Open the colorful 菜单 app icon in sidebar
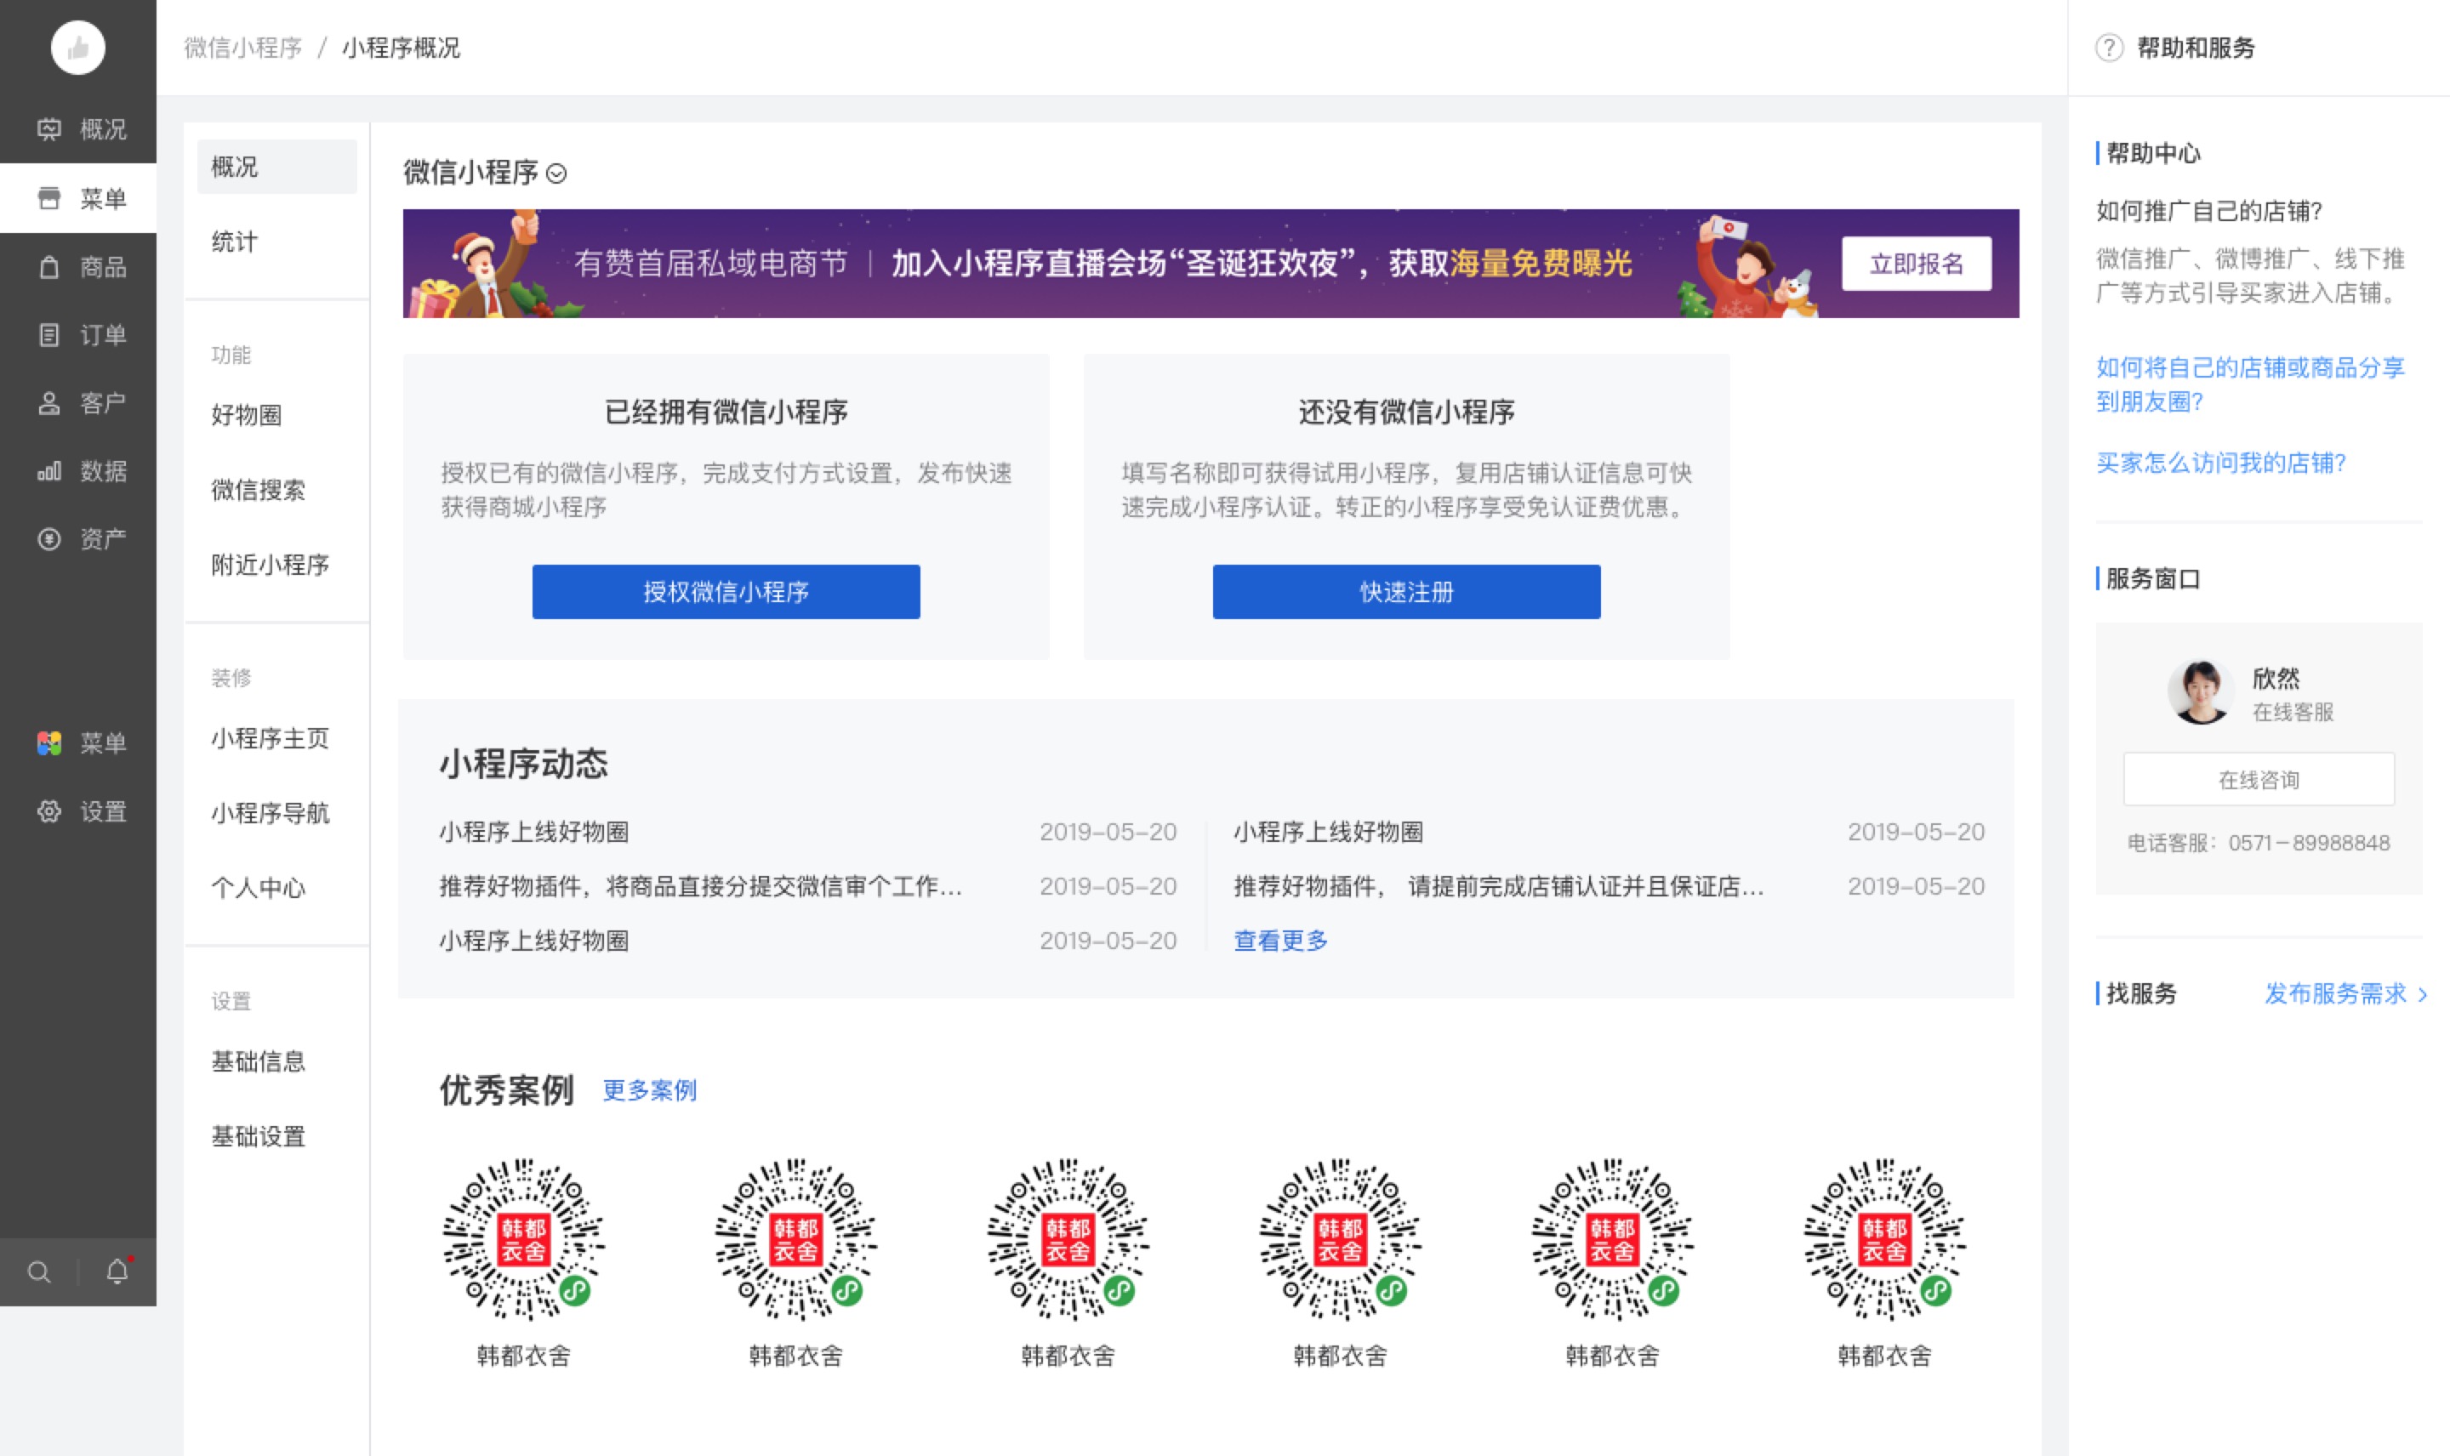The width and height of the screenshot is (2450, 1456). [51, 742]
